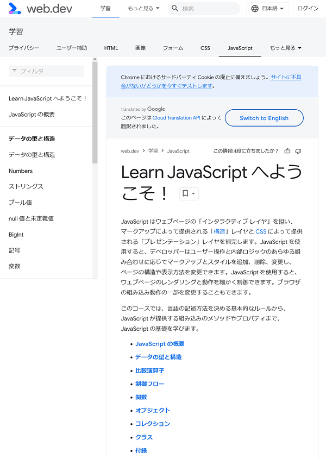Select the non-bold データの型と構造 sidebar item
326x459 pixels.
[x=32, y=155]
